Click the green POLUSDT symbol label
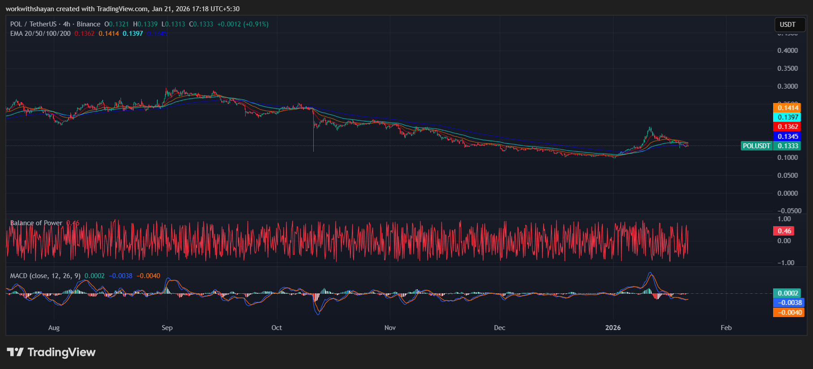 756,146
